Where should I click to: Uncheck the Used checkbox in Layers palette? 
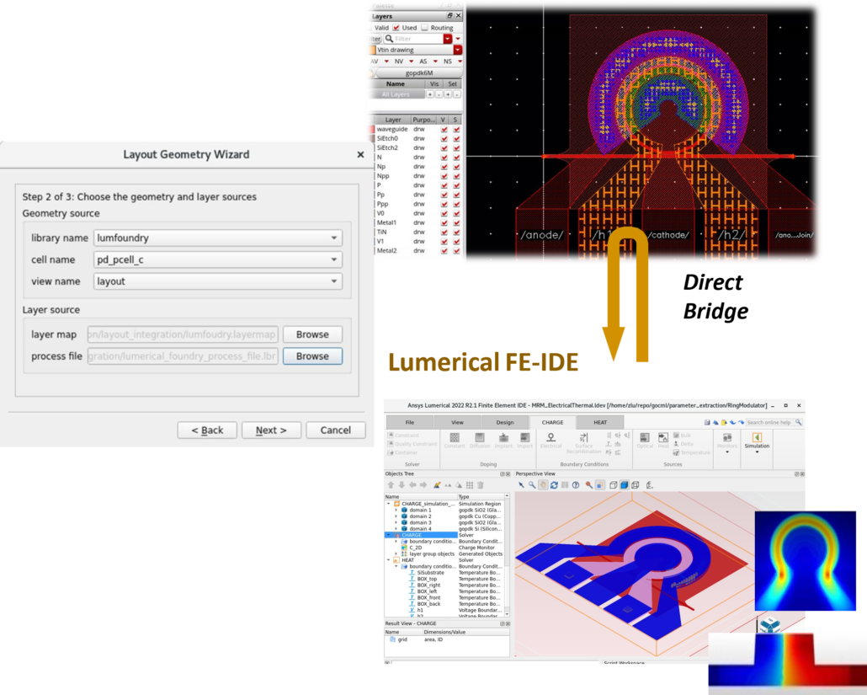pos(396,28)
